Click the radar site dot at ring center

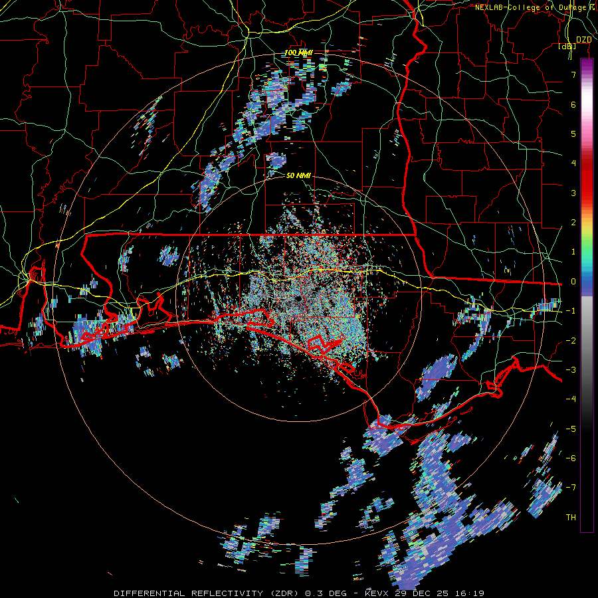tap(298, 299)
